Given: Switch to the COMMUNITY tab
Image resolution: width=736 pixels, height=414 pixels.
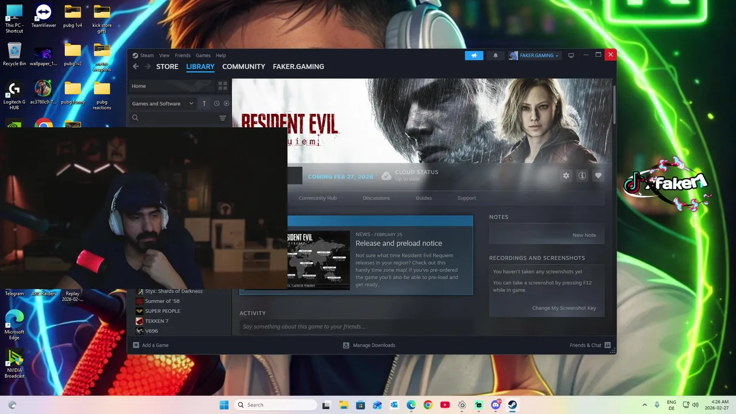Looking at the screenshot, I should (x=244, y=67).
